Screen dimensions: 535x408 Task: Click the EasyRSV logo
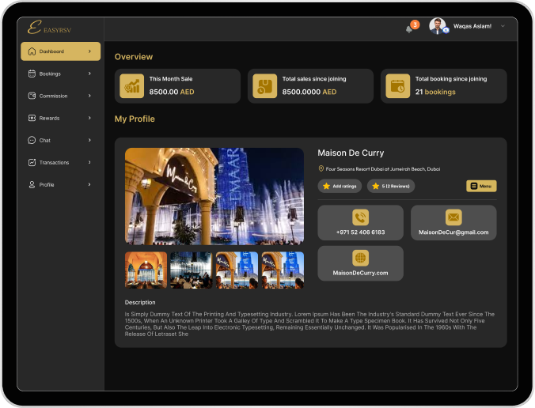click(x=50, y=27)
